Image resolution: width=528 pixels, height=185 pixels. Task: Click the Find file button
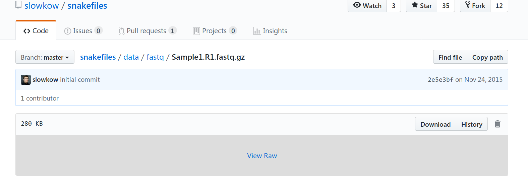pyautogui.click(x=450, y=57)
